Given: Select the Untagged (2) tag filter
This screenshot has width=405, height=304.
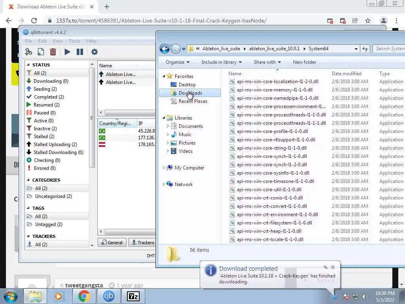Looking at the screenshot, I should (x=49, y=224).
